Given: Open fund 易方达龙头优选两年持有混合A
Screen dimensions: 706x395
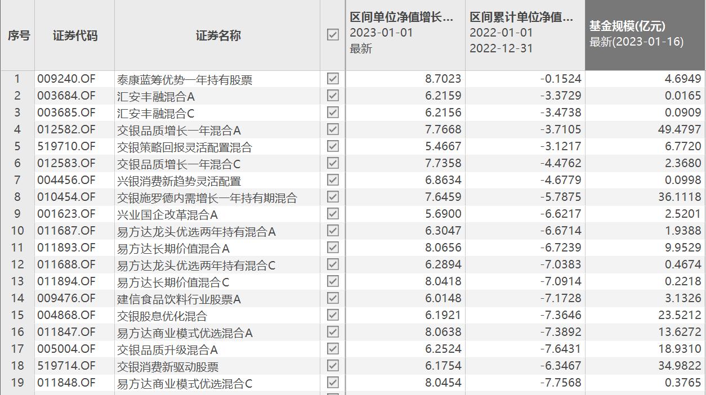Looking at the screenshot, I should (196, 231).
